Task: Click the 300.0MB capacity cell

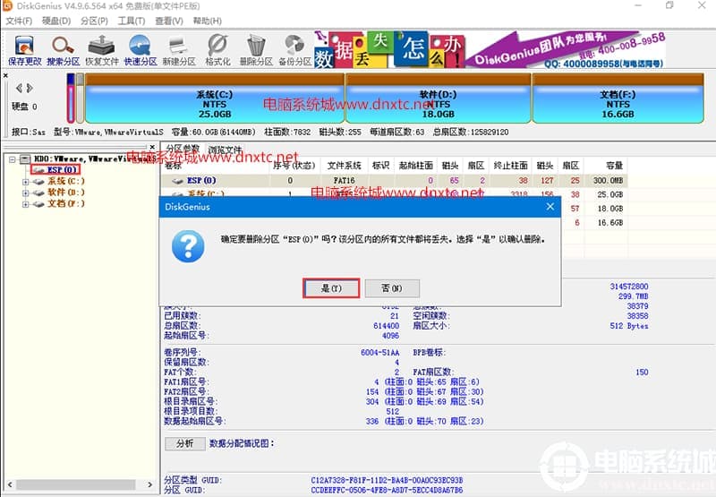Action: click(608, 181)
